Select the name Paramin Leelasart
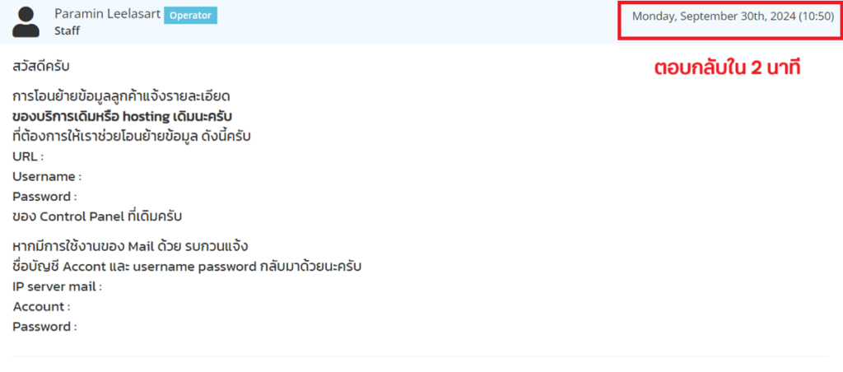This screenshot has width=843, height=372. tap(108, 14)
